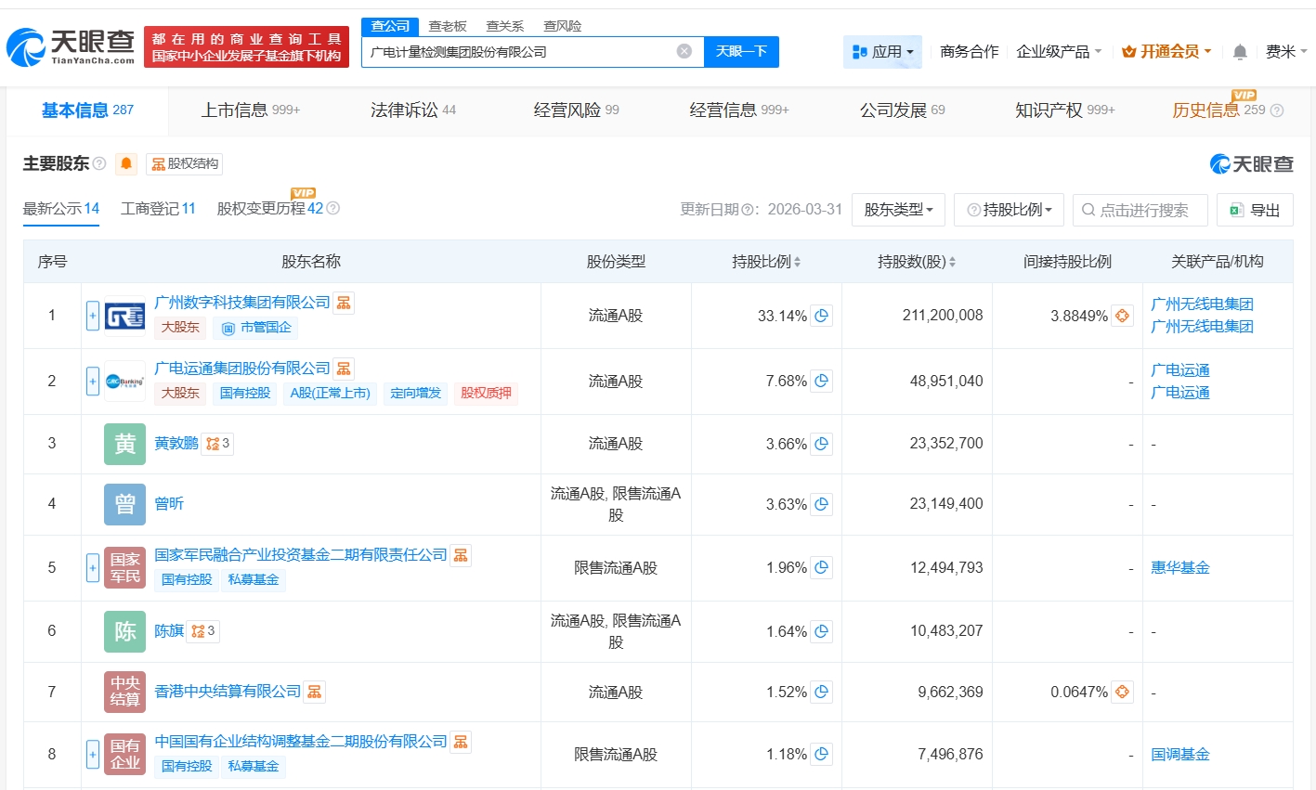Click the 广州数字科技集团 company logo
Viewport: 1316px width, 790px height.
point(124,316)
